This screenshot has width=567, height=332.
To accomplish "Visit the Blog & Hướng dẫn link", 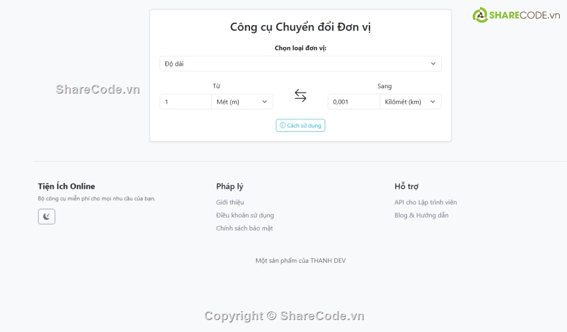I will click(421, 215).
